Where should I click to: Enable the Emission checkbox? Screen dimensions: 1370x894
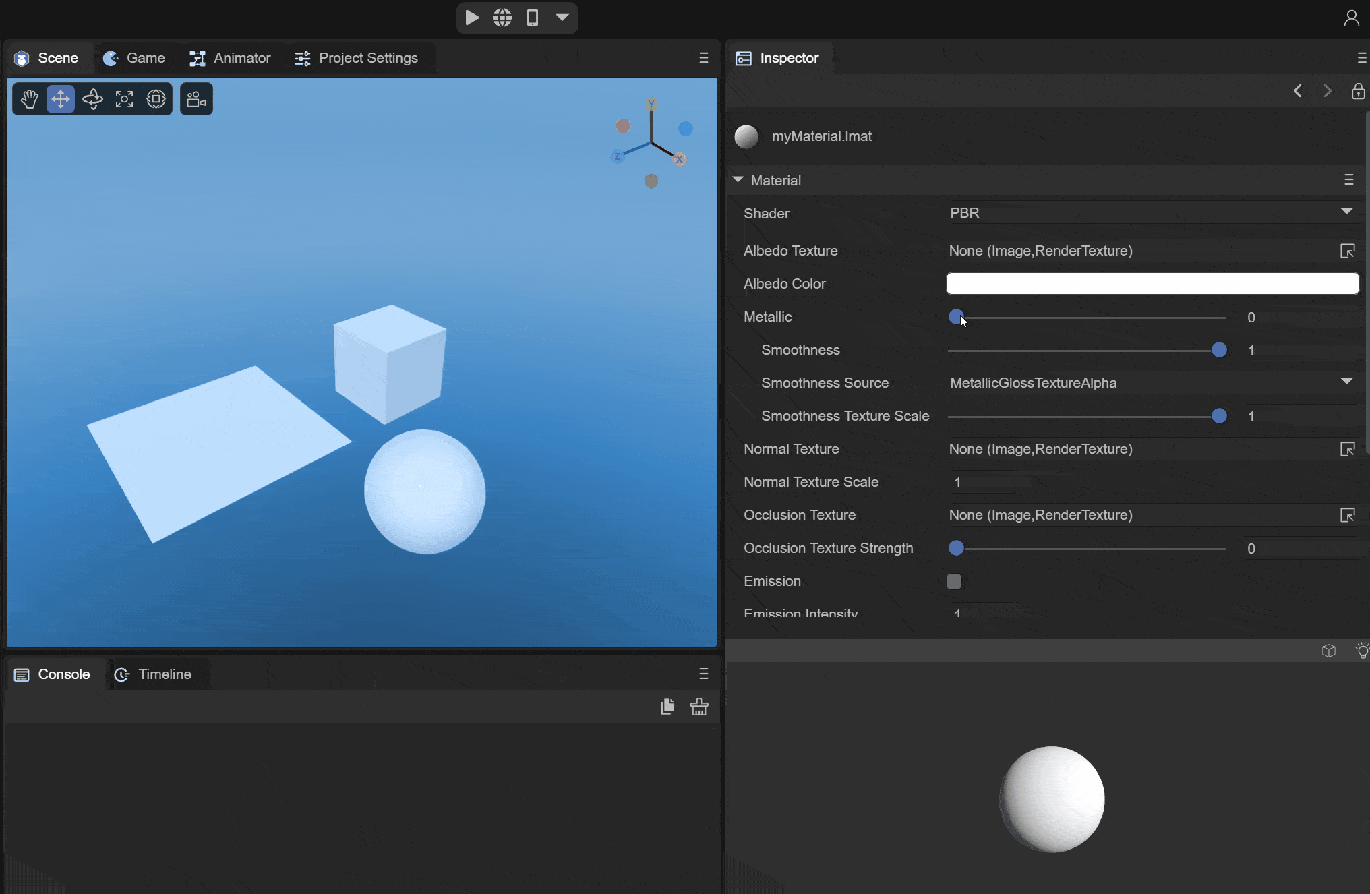pos(954,581)
